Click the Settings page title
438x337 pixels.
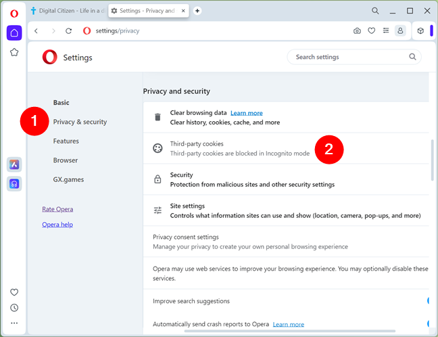coord(77,58)
